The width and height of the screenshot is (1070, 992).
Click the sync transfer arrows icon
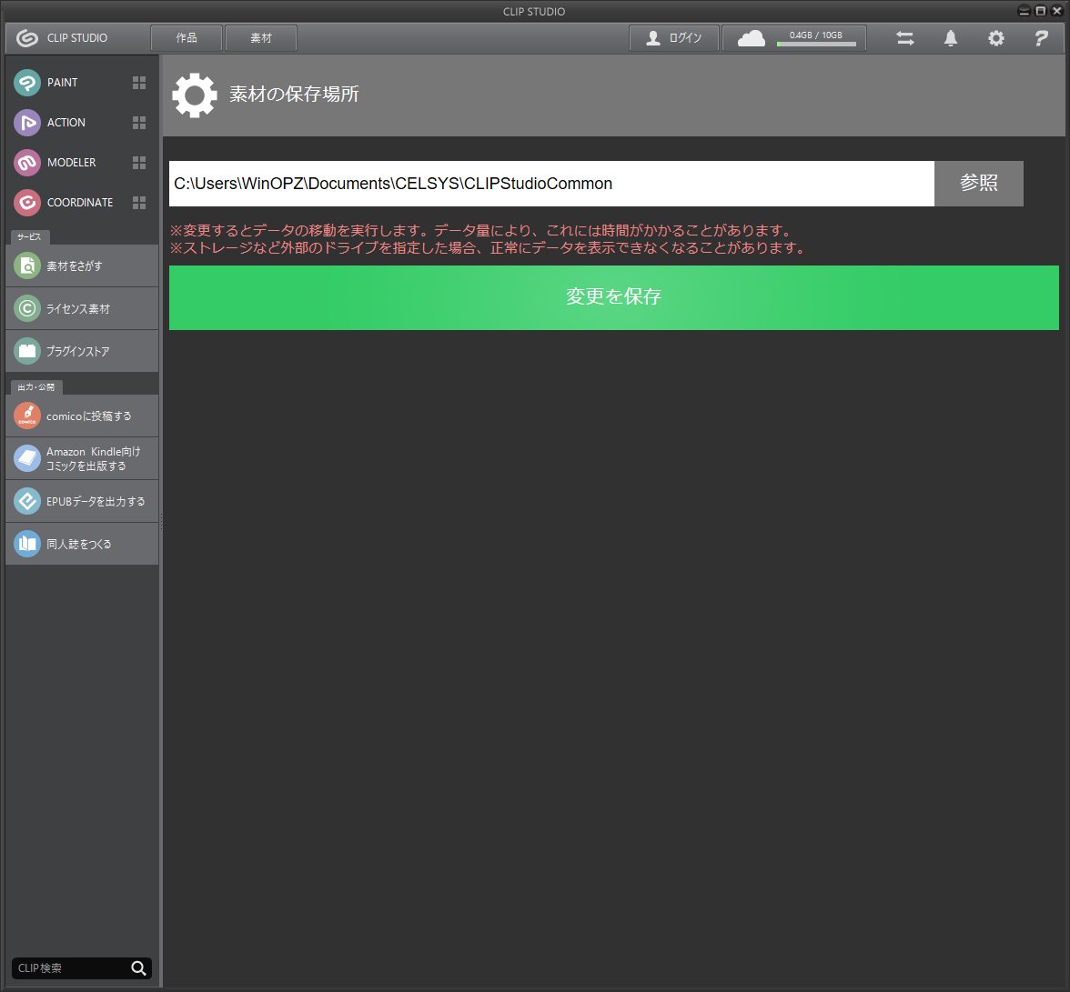tap(905, 38)
